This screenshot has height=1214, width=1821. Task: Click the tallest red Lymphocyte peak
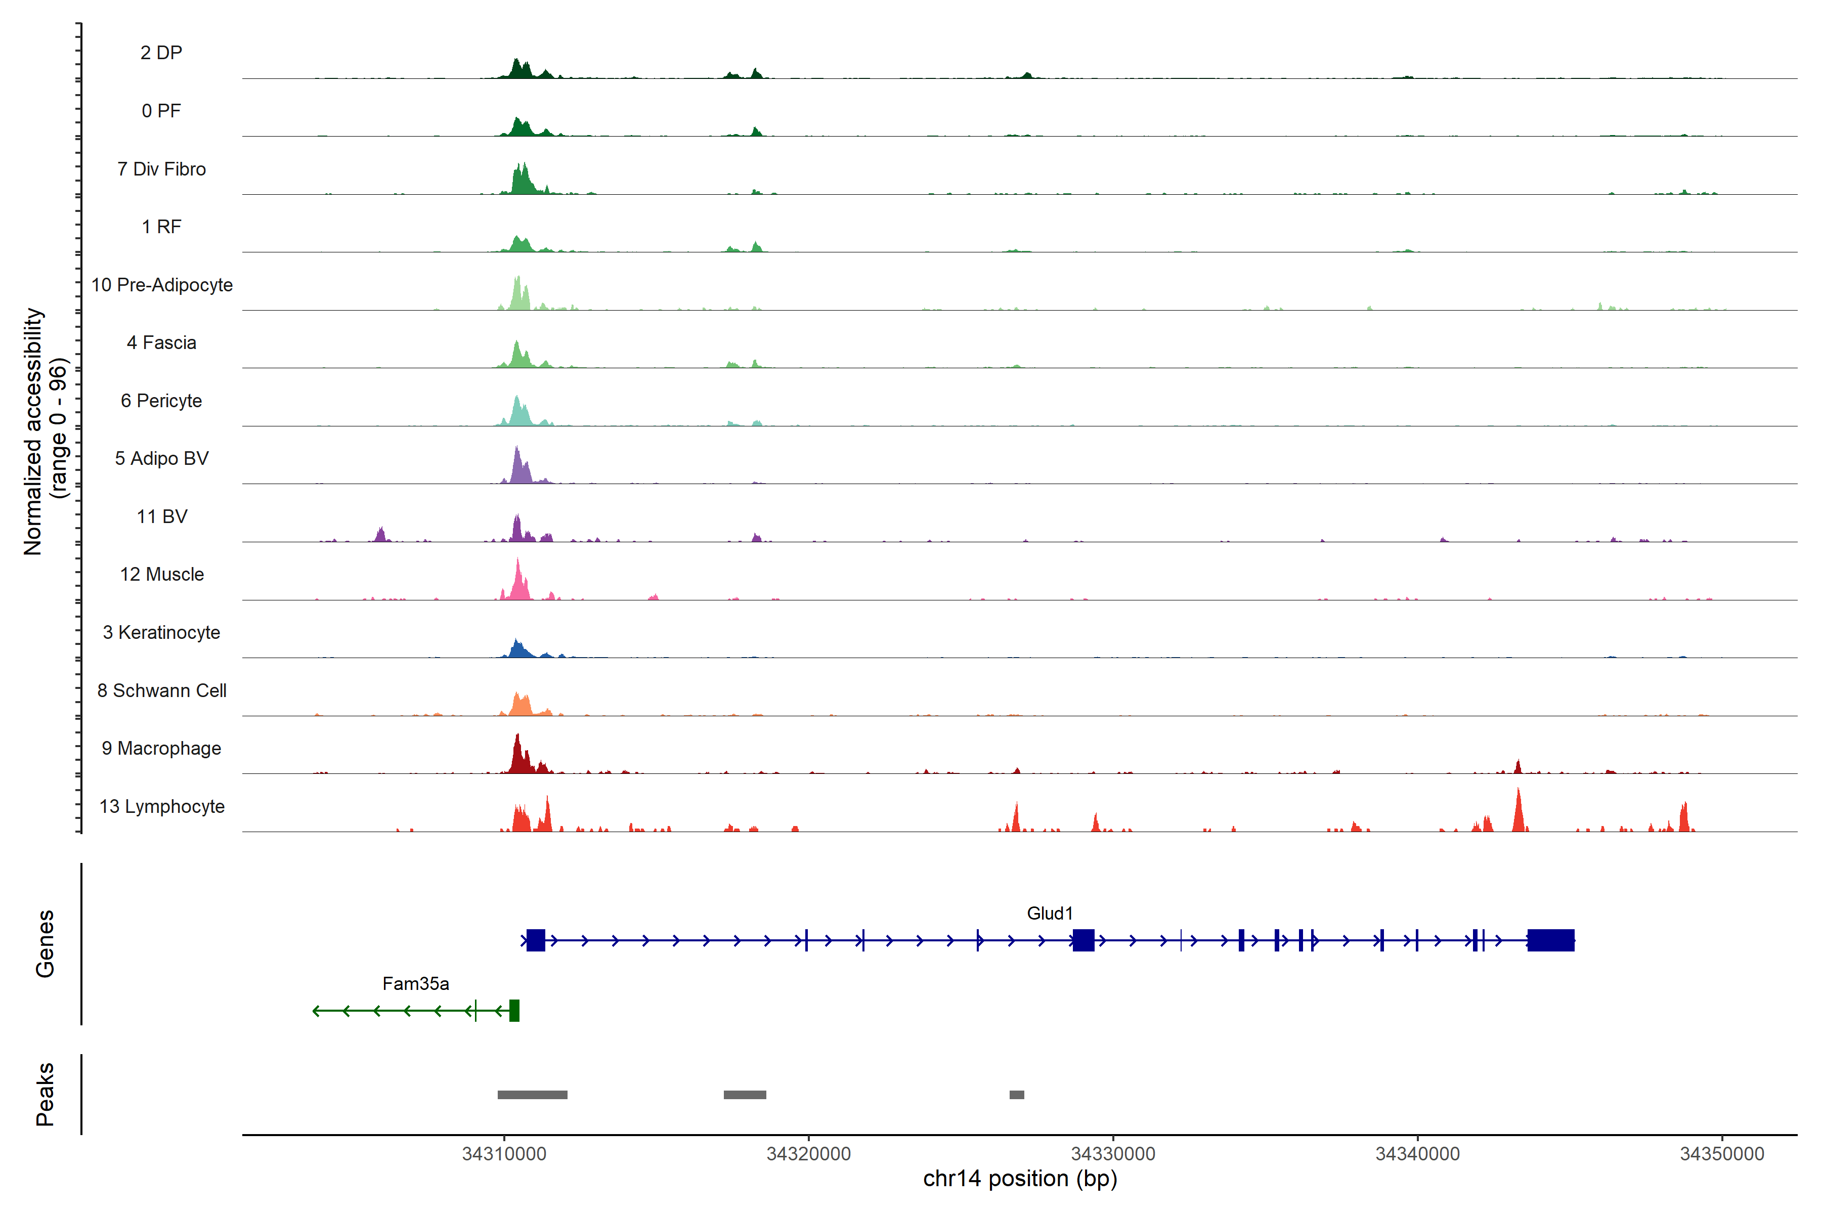click(1519, 813)
